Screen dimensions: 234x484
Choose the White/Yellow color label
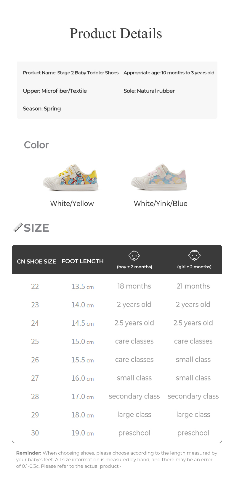pyautogui.click(x=72, y=204)
